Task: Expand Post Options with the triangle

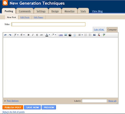Action: click(5, 101)
